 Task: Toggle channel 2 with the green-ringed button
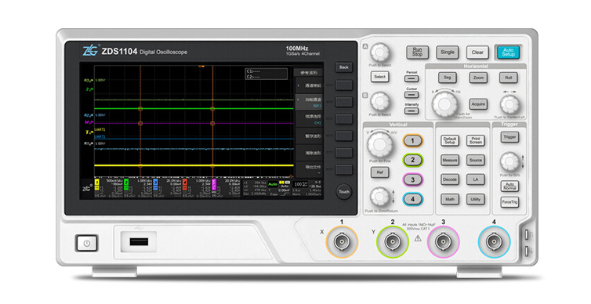click(x=412, y=160)
